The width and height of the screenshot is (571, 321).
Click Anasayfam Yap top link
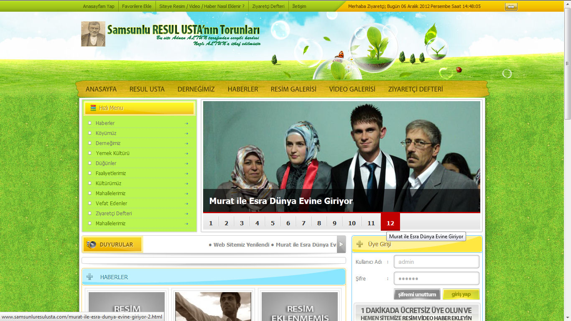[99, 6]
